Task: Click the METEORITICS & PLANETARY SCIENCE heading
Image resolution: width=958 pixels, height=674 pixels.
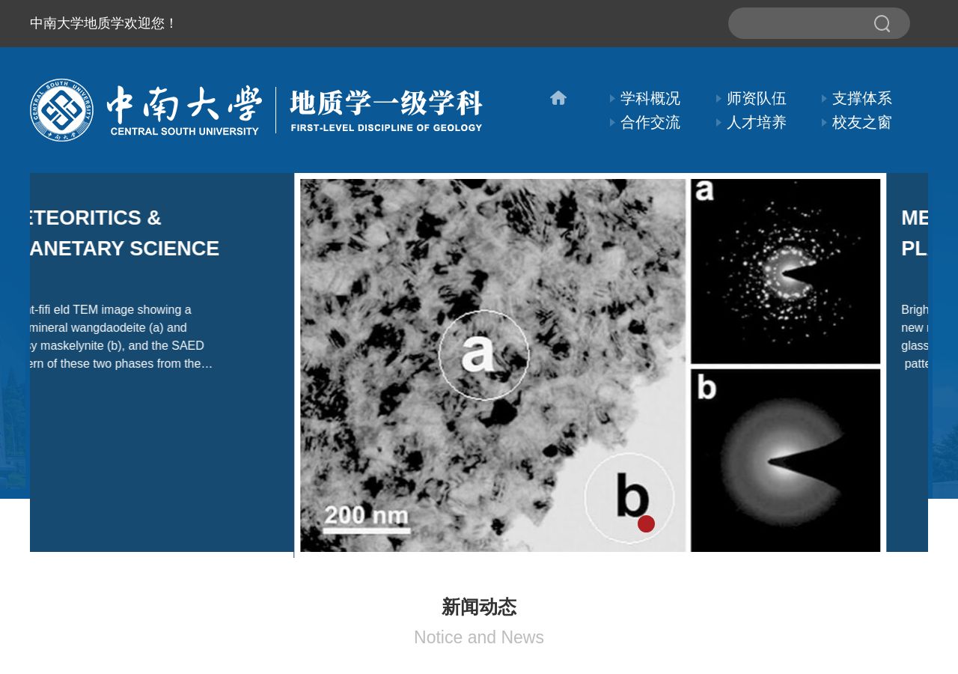Action: [x=124, y=233]
